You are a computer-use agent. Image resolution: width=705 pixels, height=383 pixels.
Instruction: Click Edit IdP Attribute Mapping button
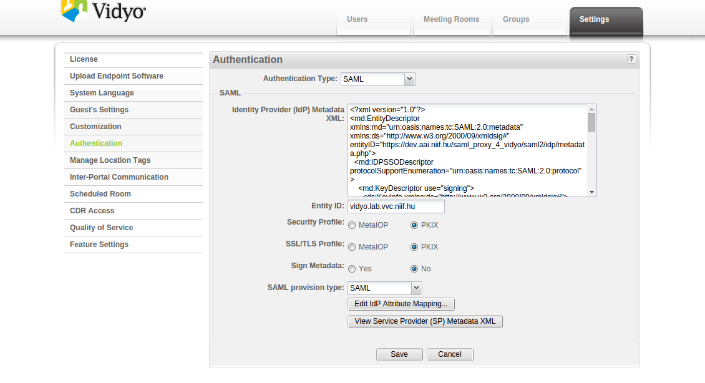(401, 304)
